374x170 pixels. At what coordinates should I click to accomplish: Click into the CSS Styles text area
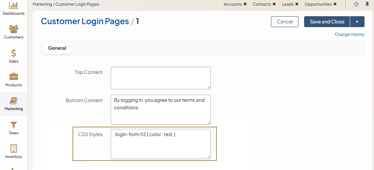point(161,144)
